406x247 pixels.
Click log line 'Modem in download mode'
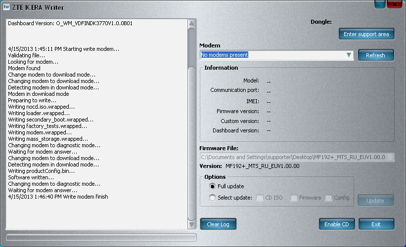[38, 94]
